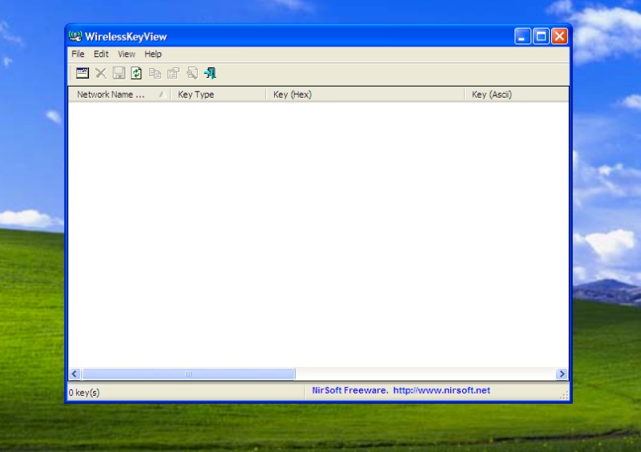Open the Help menu
641x452 pixels.
tap(153, 54)
